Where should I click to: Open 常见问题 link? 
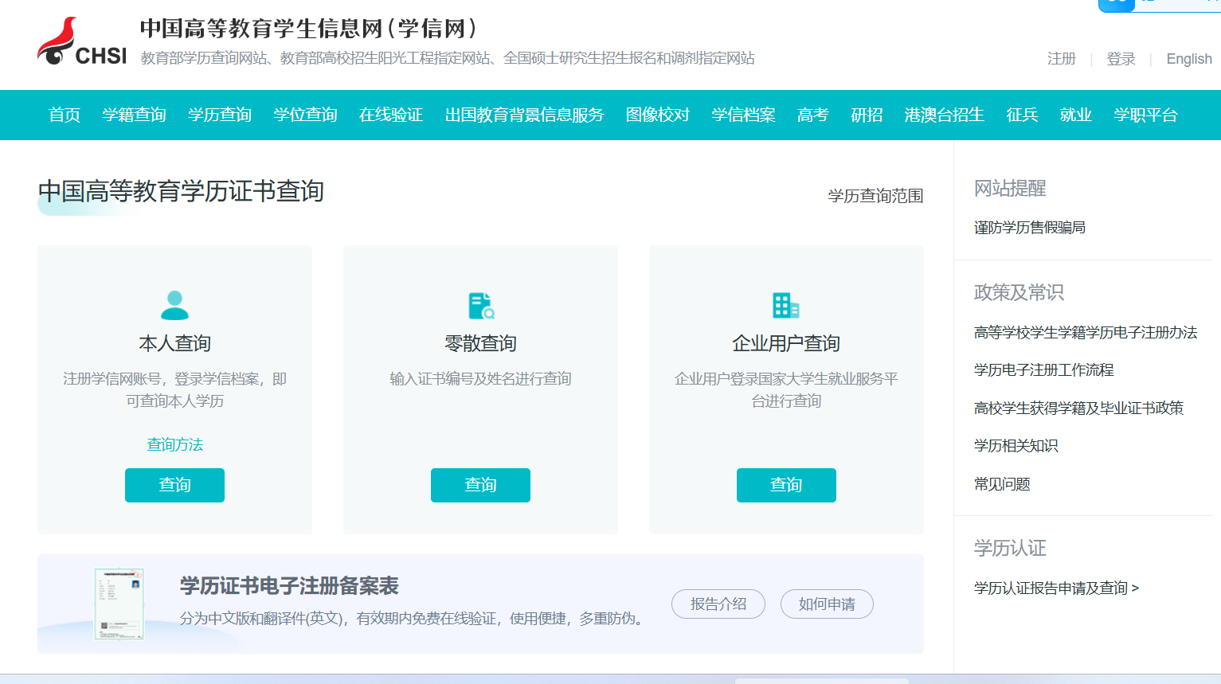click(1002, 483)
